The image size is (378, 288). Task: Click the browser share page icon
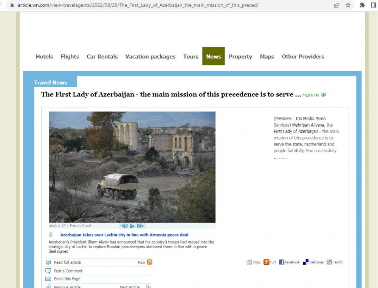[x=336, y=5]
